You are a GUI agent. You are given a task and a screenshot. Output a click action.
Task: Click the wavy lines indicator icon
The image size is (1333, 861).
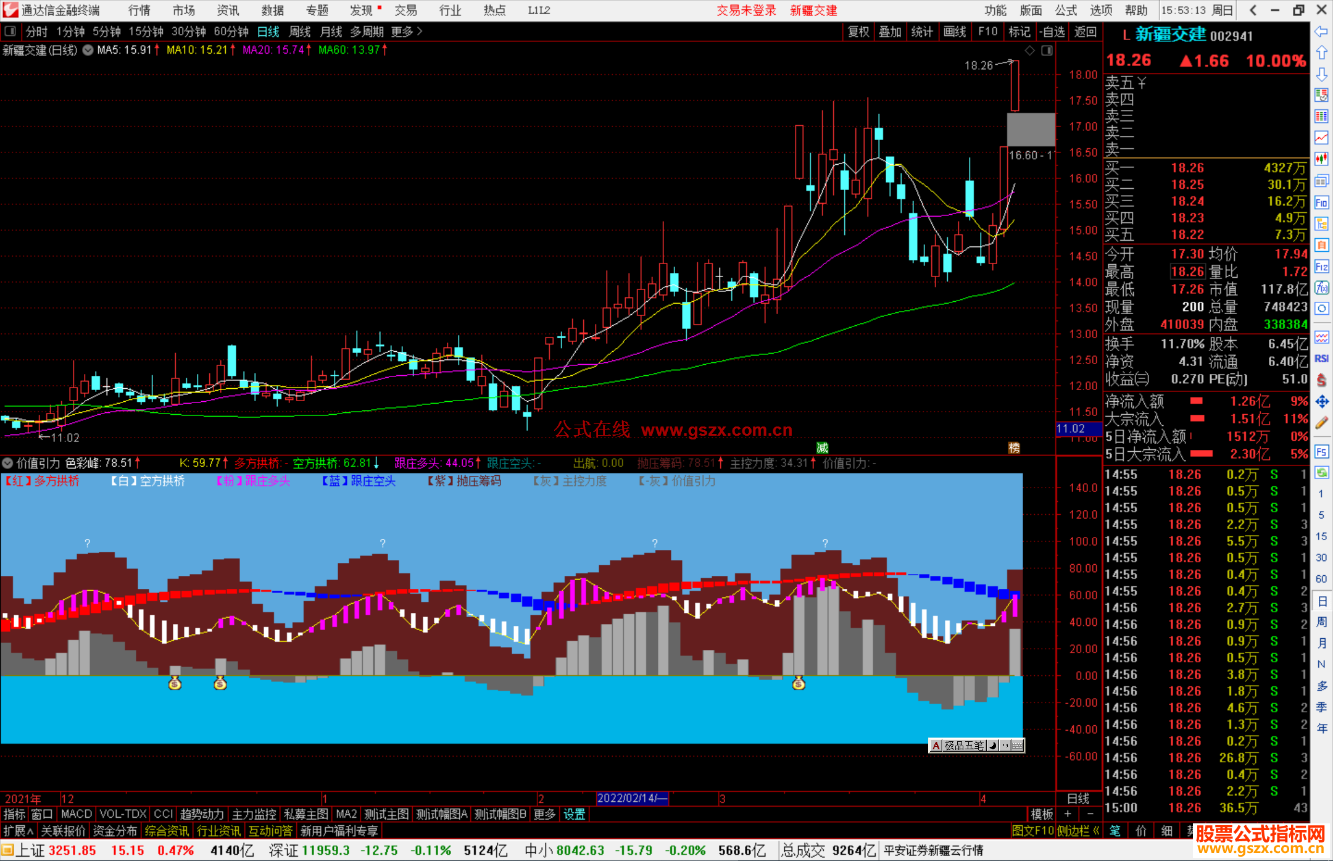tap(1321, 337)
